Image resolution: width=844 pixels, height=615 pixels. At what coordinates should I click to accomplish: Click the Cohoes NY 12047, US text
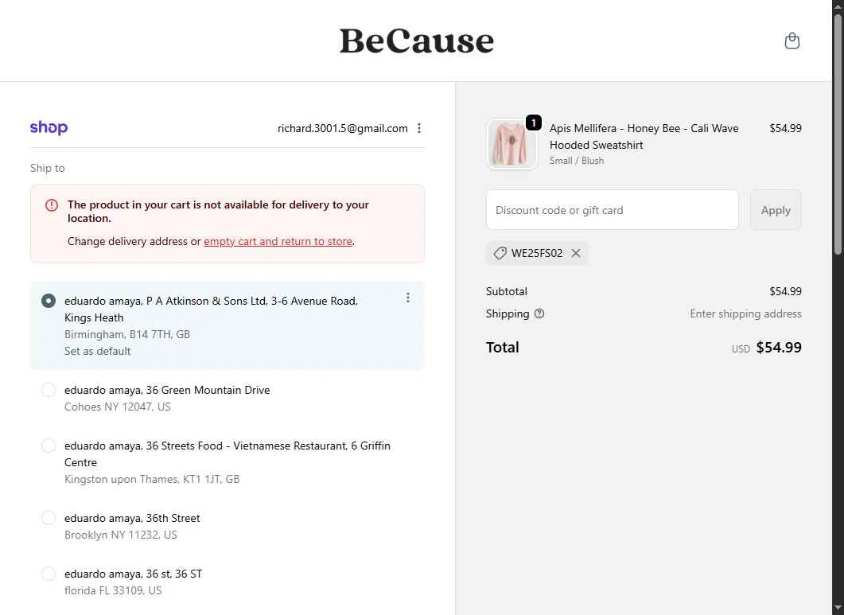[118, 407]
